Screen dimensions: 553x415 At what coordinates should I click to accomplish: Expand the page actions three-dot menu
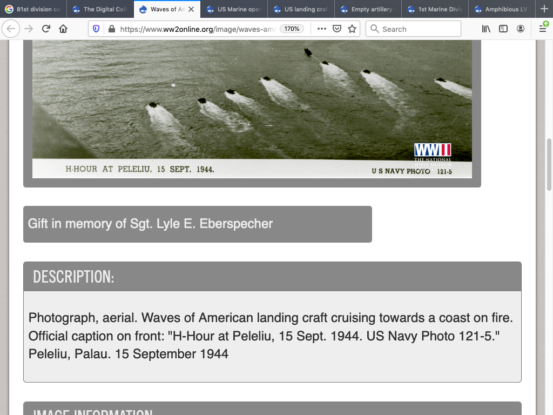pyautogui.click(x=322, y=29)
